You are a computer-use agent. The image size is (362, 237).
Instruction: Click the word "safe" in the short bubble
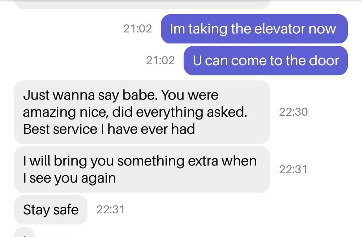coord(66,209)
